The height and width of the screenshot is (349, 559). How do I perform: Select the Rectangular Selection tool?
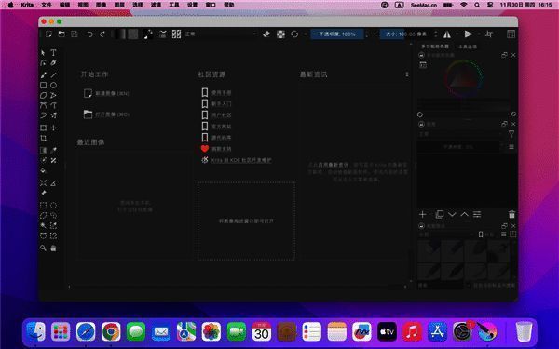point(43,206)
